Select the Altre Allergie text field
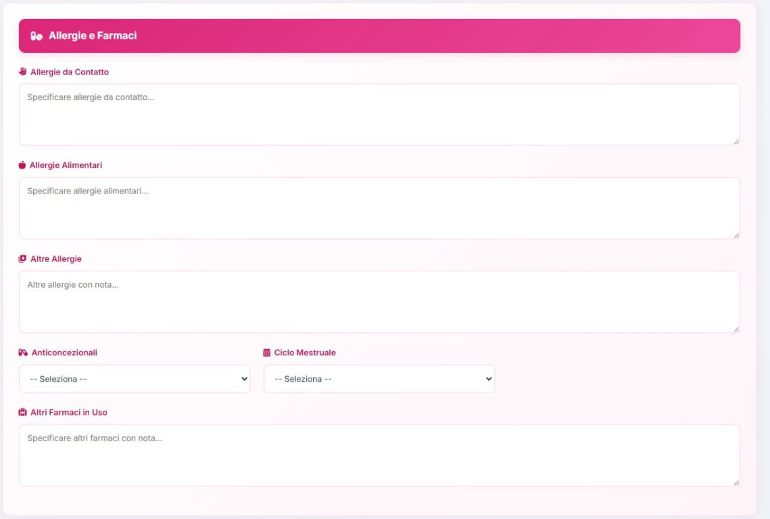 (x=379, y=302)
